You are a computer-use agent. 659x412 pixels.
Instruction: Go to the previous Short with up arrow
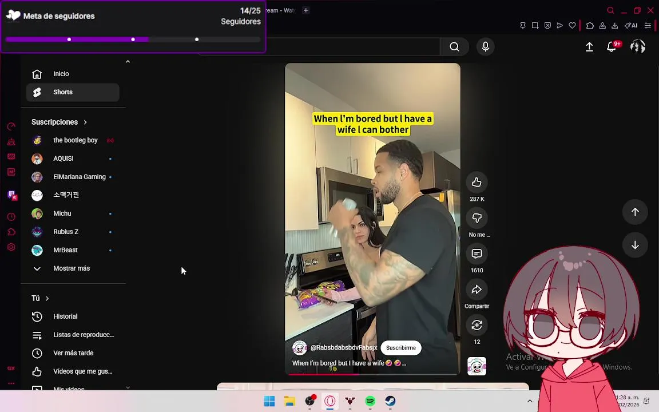pyautogui.click(x=635, y=212)
